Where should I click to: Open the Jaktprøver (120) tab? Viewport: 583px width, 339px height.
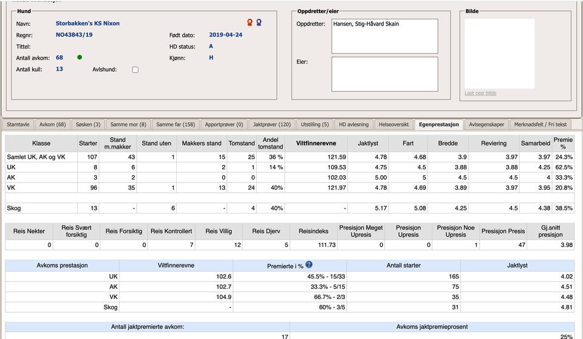pos(271,124)
